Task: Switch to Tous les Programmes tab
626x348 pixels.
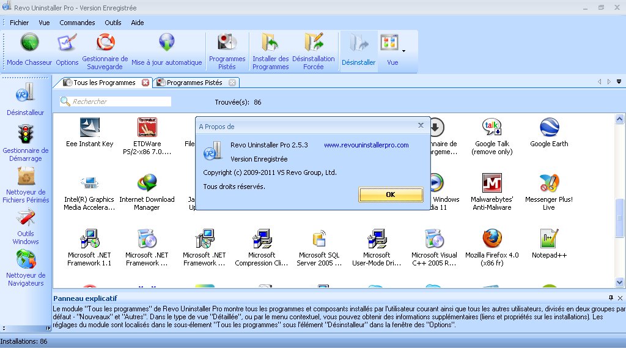Action: click(x=104, y=83)
